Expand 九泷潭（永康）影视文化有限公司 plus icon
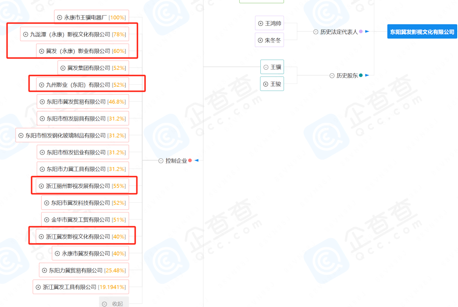Viewport: 458px width, 307px height. tap(25, 34)
